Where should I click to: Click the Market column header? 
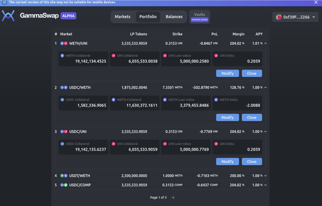pyautogui.click(x=66, y=34)
